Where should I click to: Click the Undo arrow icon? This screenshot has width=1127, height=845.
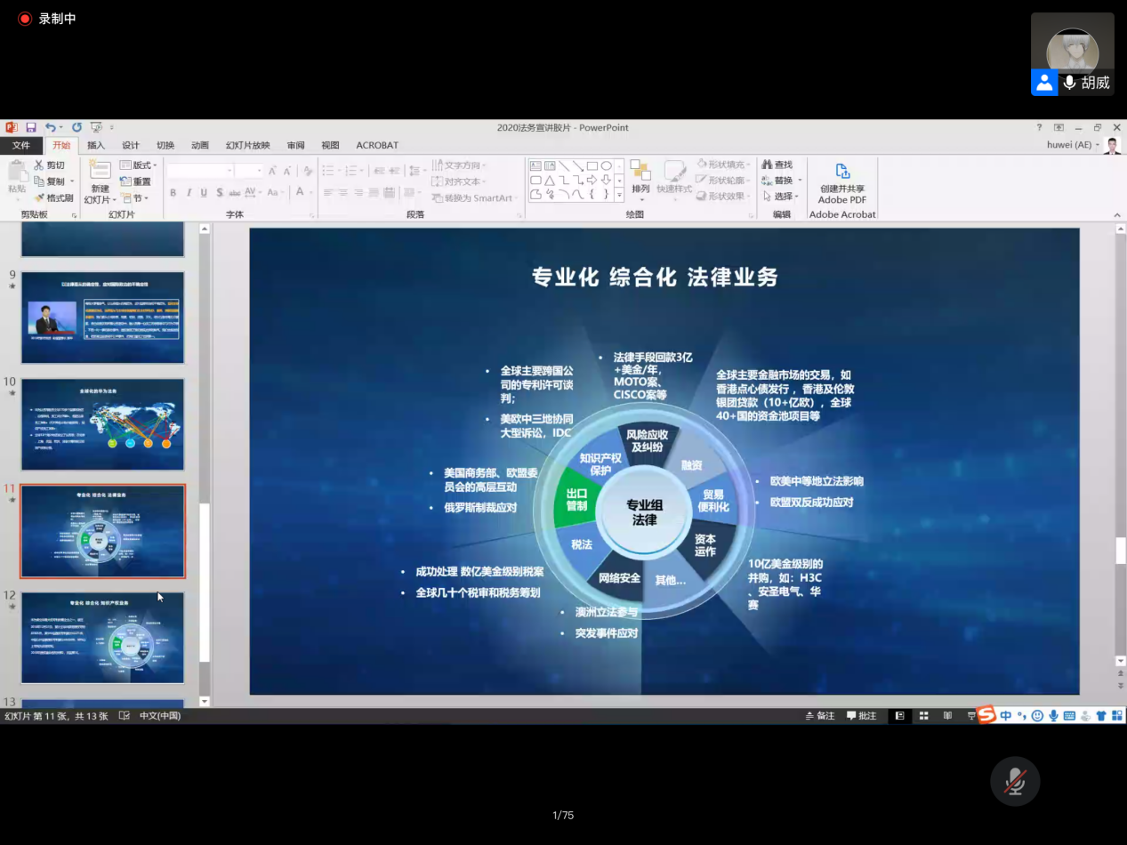click(51, 127)
